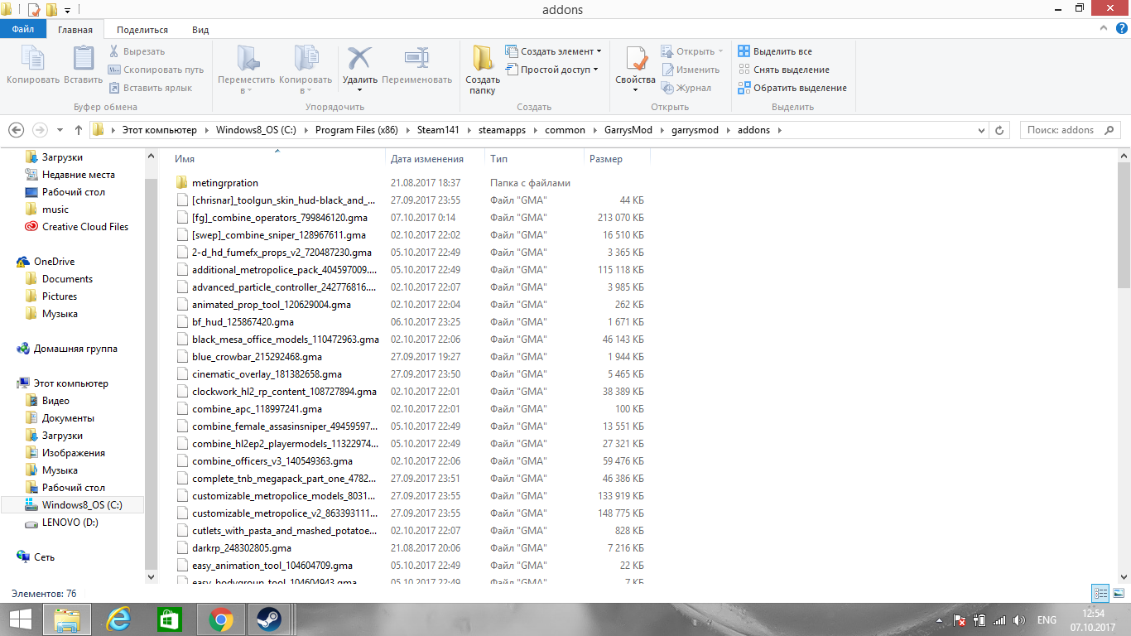Viewport: 1131px width, 636px height.
Task: Open Простой доступ dropdown
Action: pyautogui.click(x=552, y=70)
